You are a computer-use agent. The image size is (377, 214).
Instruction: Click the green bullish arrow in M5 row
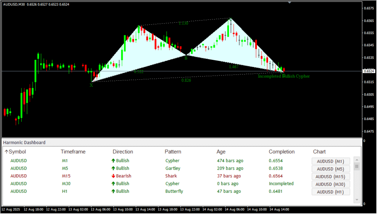(x=113, y=168)
